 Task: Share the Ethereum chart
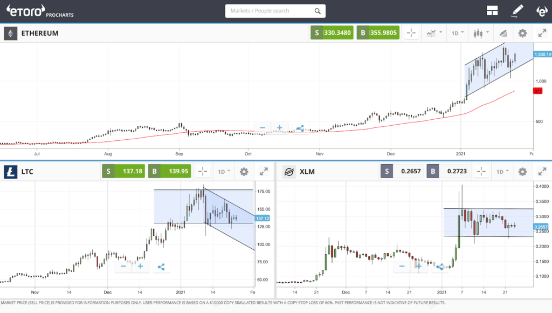click(300, 128)
